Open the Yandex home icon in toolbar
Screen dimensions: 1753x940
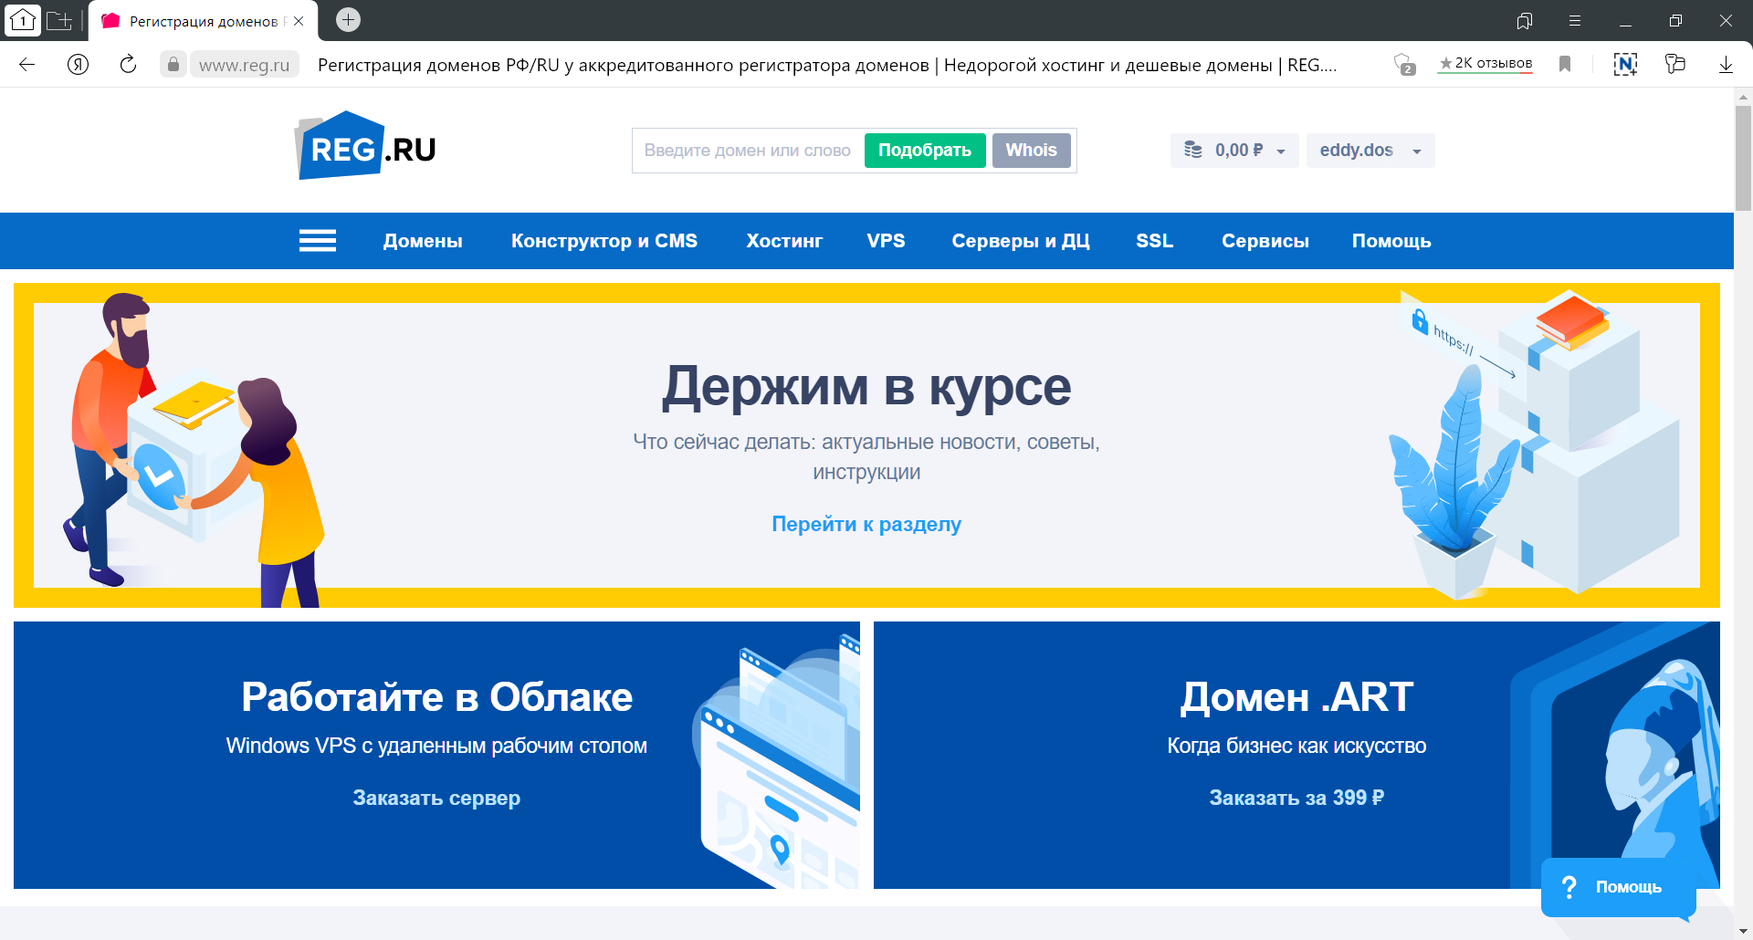79,64
